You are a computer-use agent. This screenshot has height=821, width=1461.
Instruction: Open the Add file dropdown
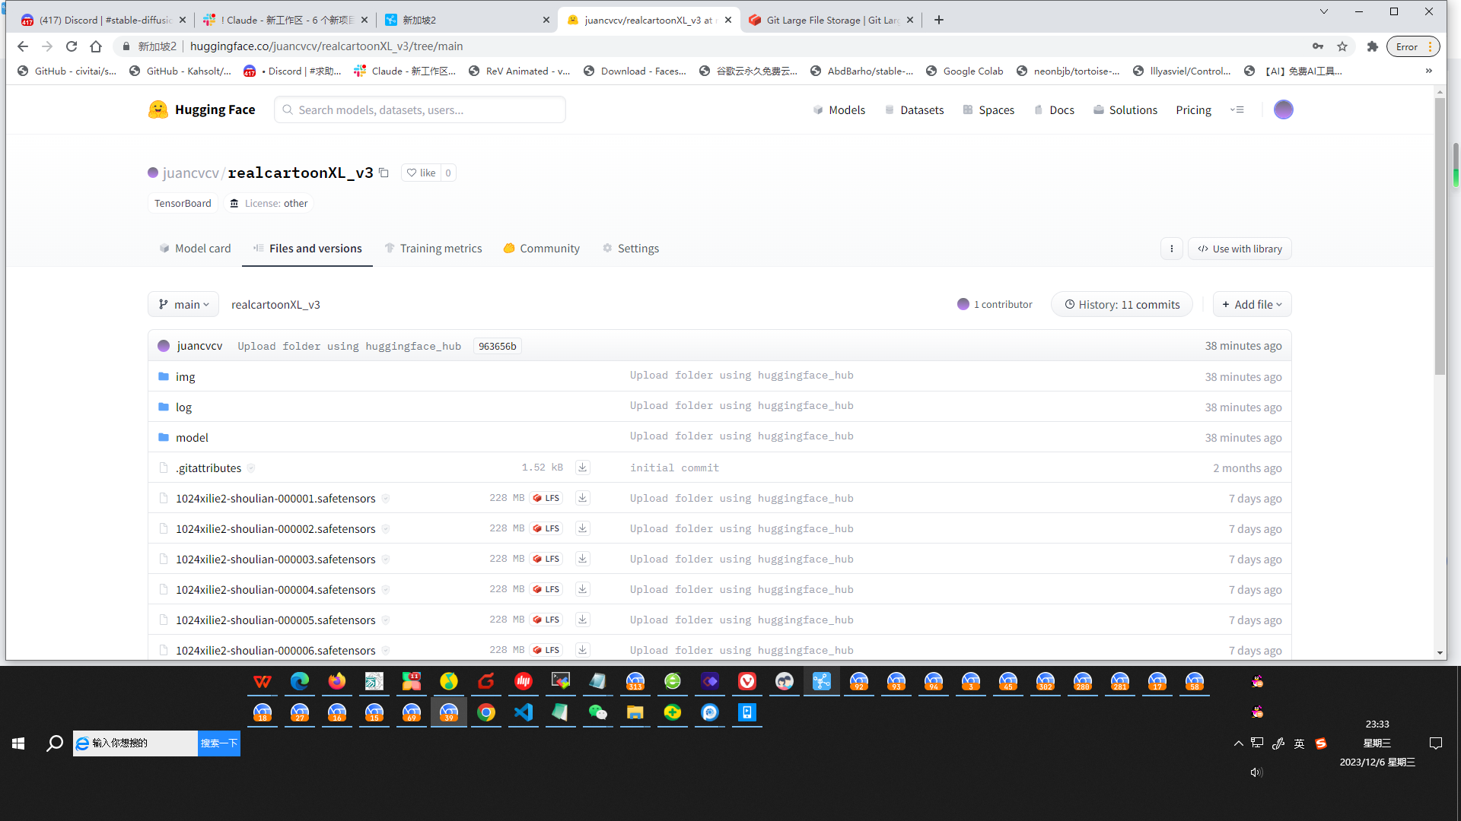tap(1252, 304)
